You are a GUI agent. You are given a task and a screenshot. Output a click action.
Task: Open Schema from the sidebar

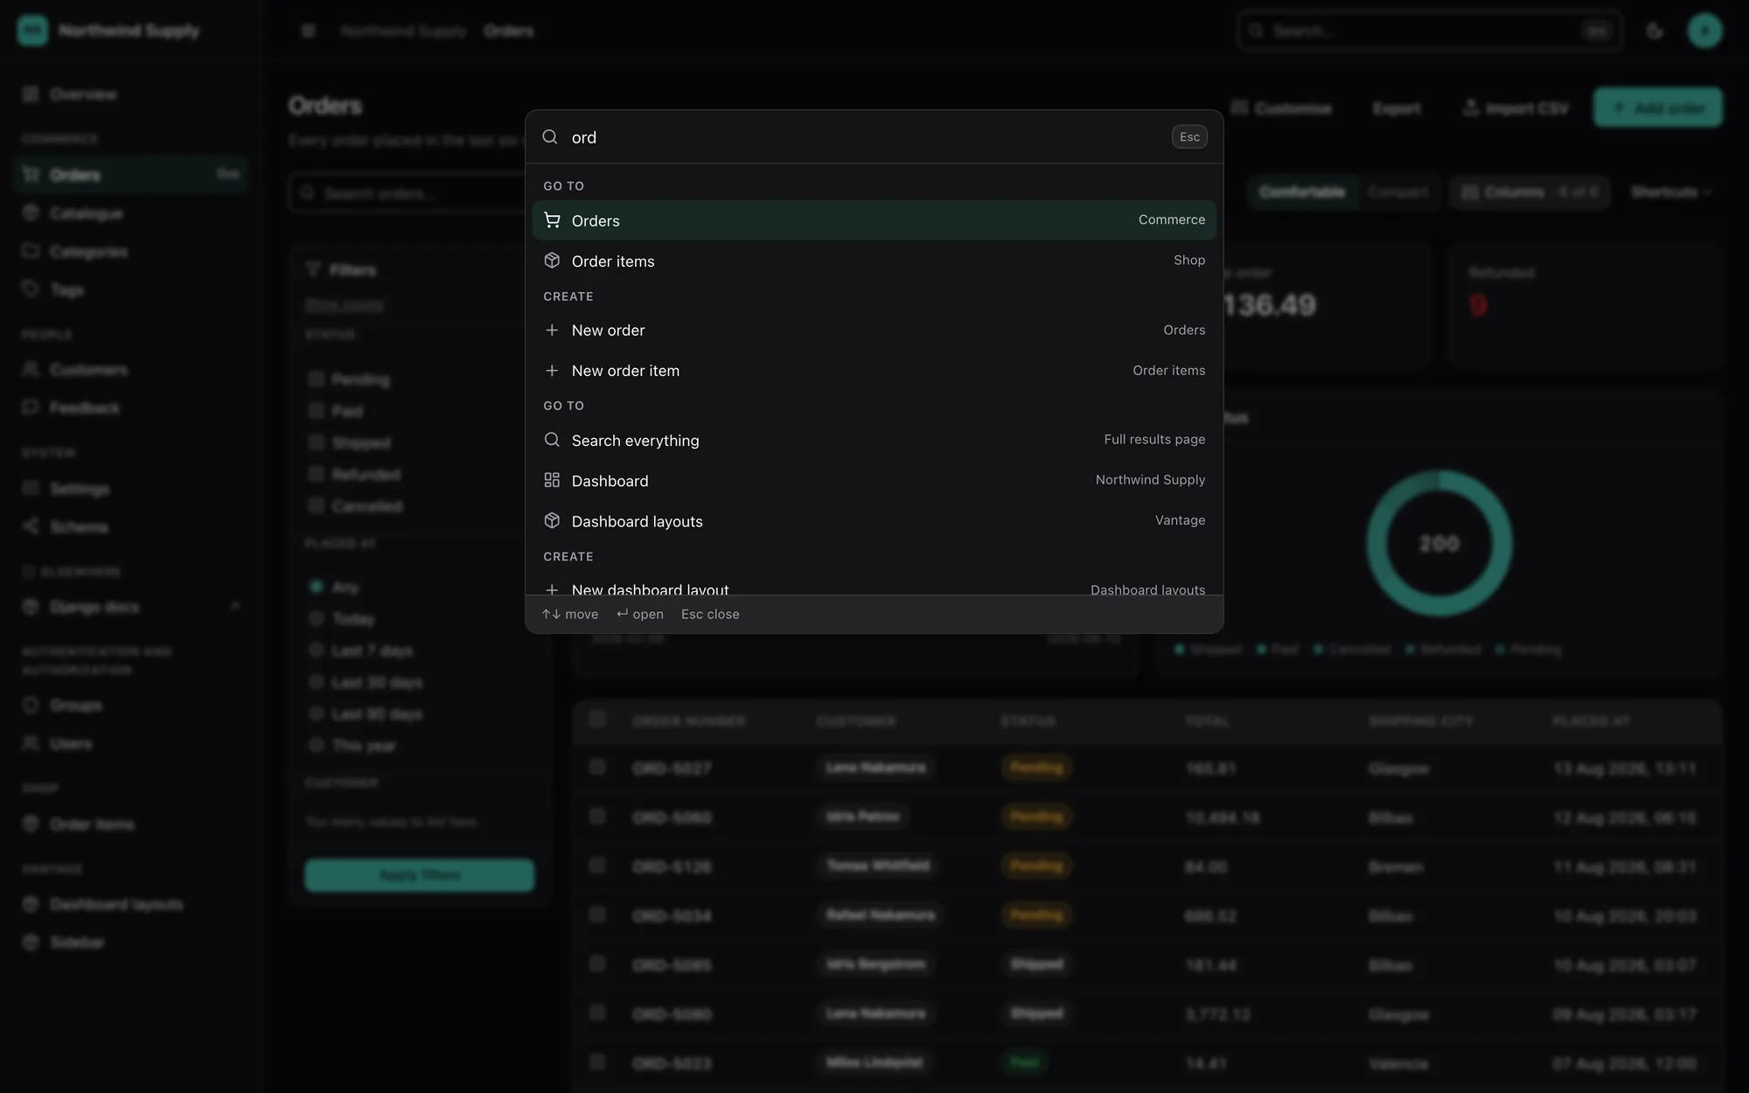[x=131, y=527]
